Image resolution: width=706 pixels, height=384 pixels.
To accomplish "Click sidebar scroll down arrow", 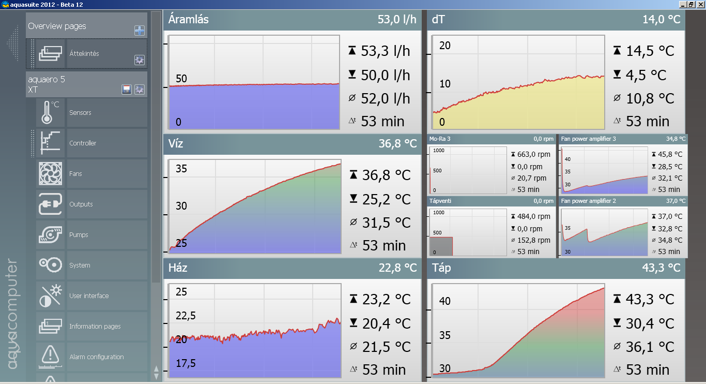I will pyautogui.click(x=157, y=376).
